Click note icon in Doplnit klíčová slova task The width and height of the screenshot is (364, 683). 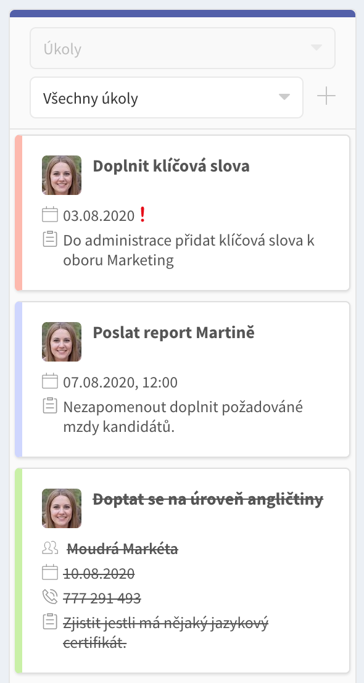[x=50, y=239]
